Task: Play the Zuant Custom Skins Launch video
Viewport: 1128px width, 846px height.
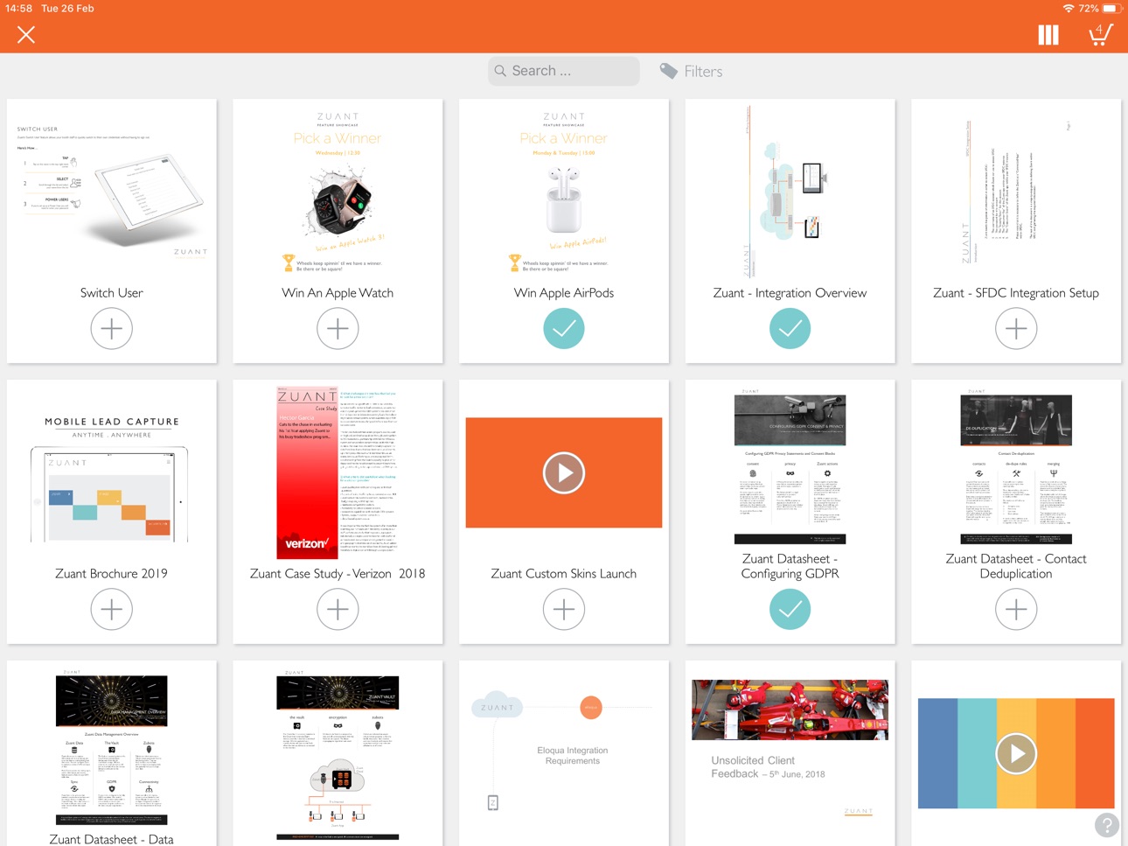Action: [x=564, y=472]
